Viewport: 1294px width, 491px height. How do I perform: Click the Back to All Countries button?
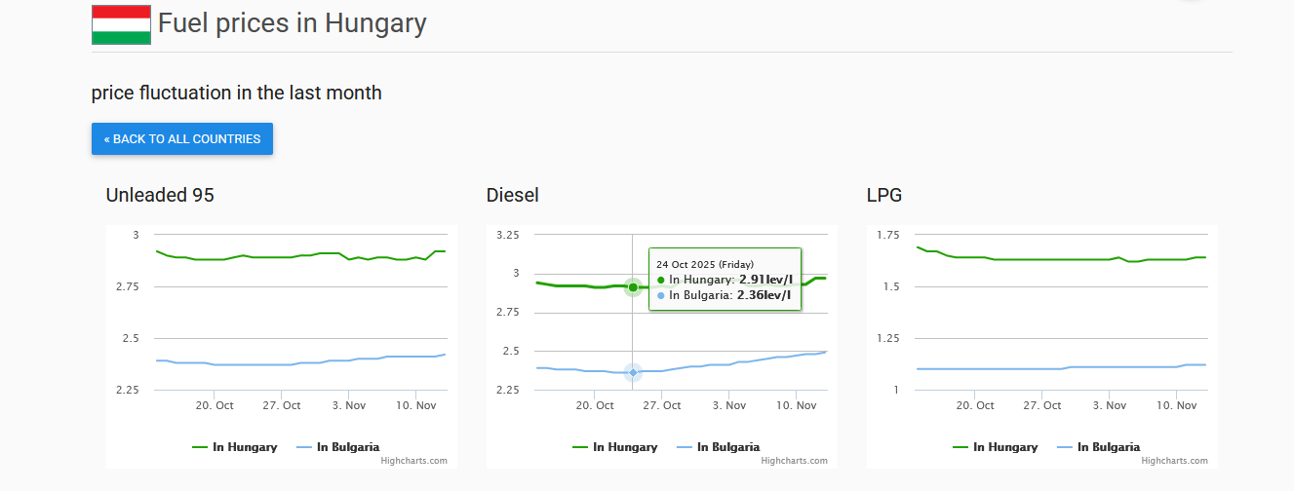182,138
